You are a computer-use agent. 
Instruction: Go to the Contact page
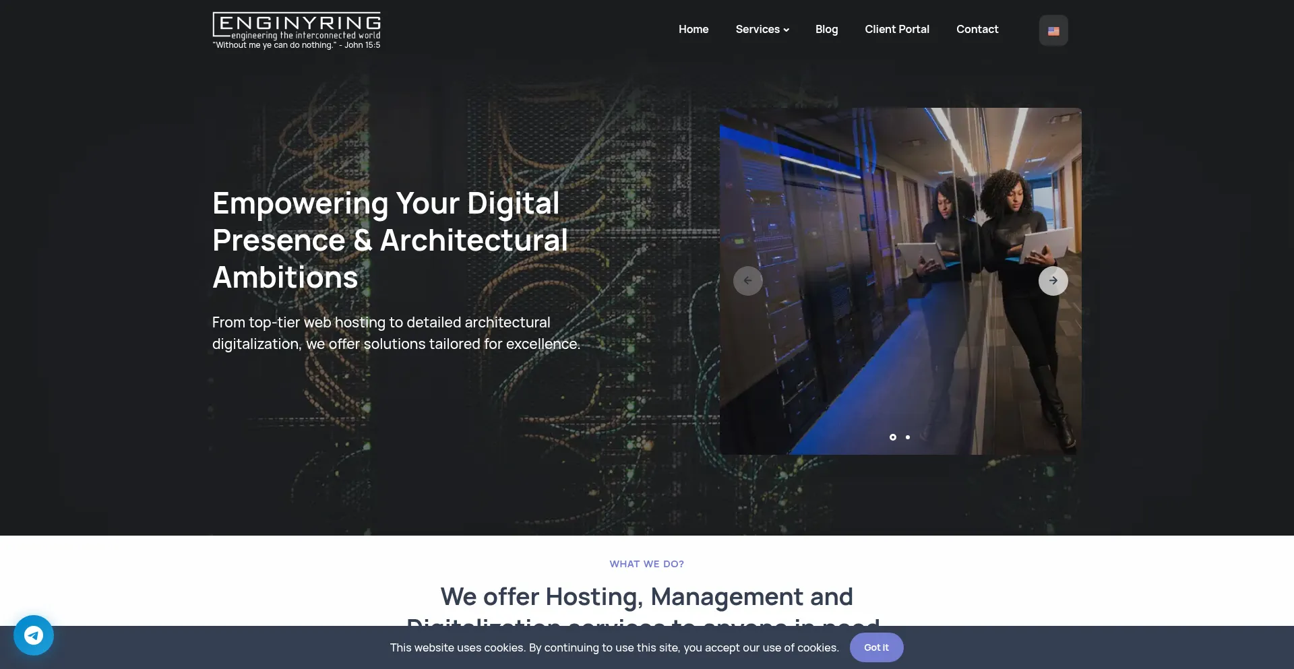click(x=977, y=29)
